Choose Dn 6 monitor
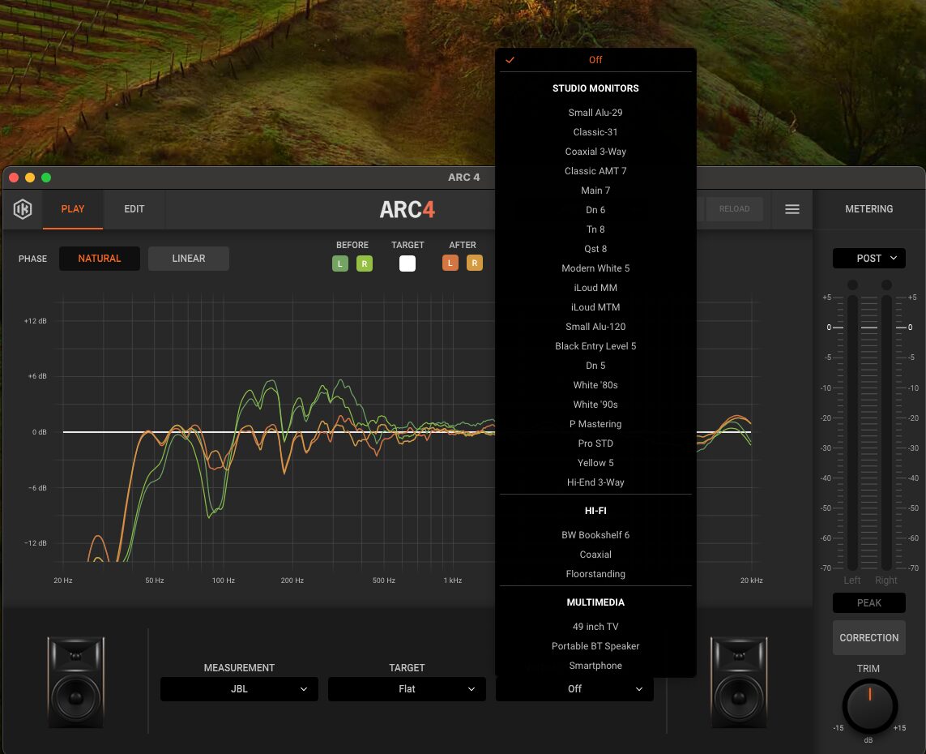This screenshot has height=754, width=926. pos(595,210)
